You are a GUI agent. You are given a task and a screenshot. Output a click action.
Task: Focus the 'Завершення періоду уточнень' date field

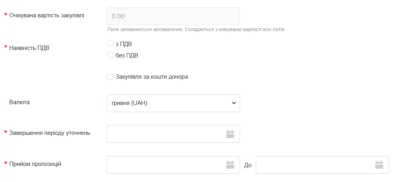pos(166,134)
